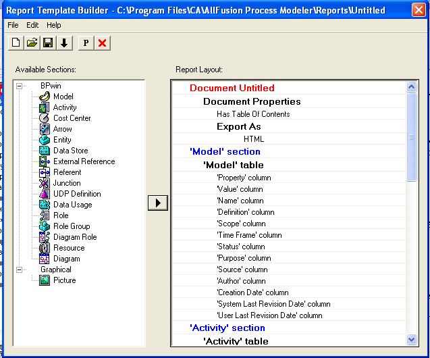Open the File menu
The image size is (430, 358).
point(13,25)
